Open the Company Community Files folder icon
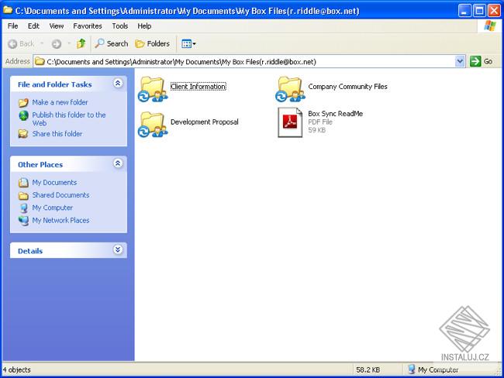Screen dimensions: 504x378 tap(290, 89)
